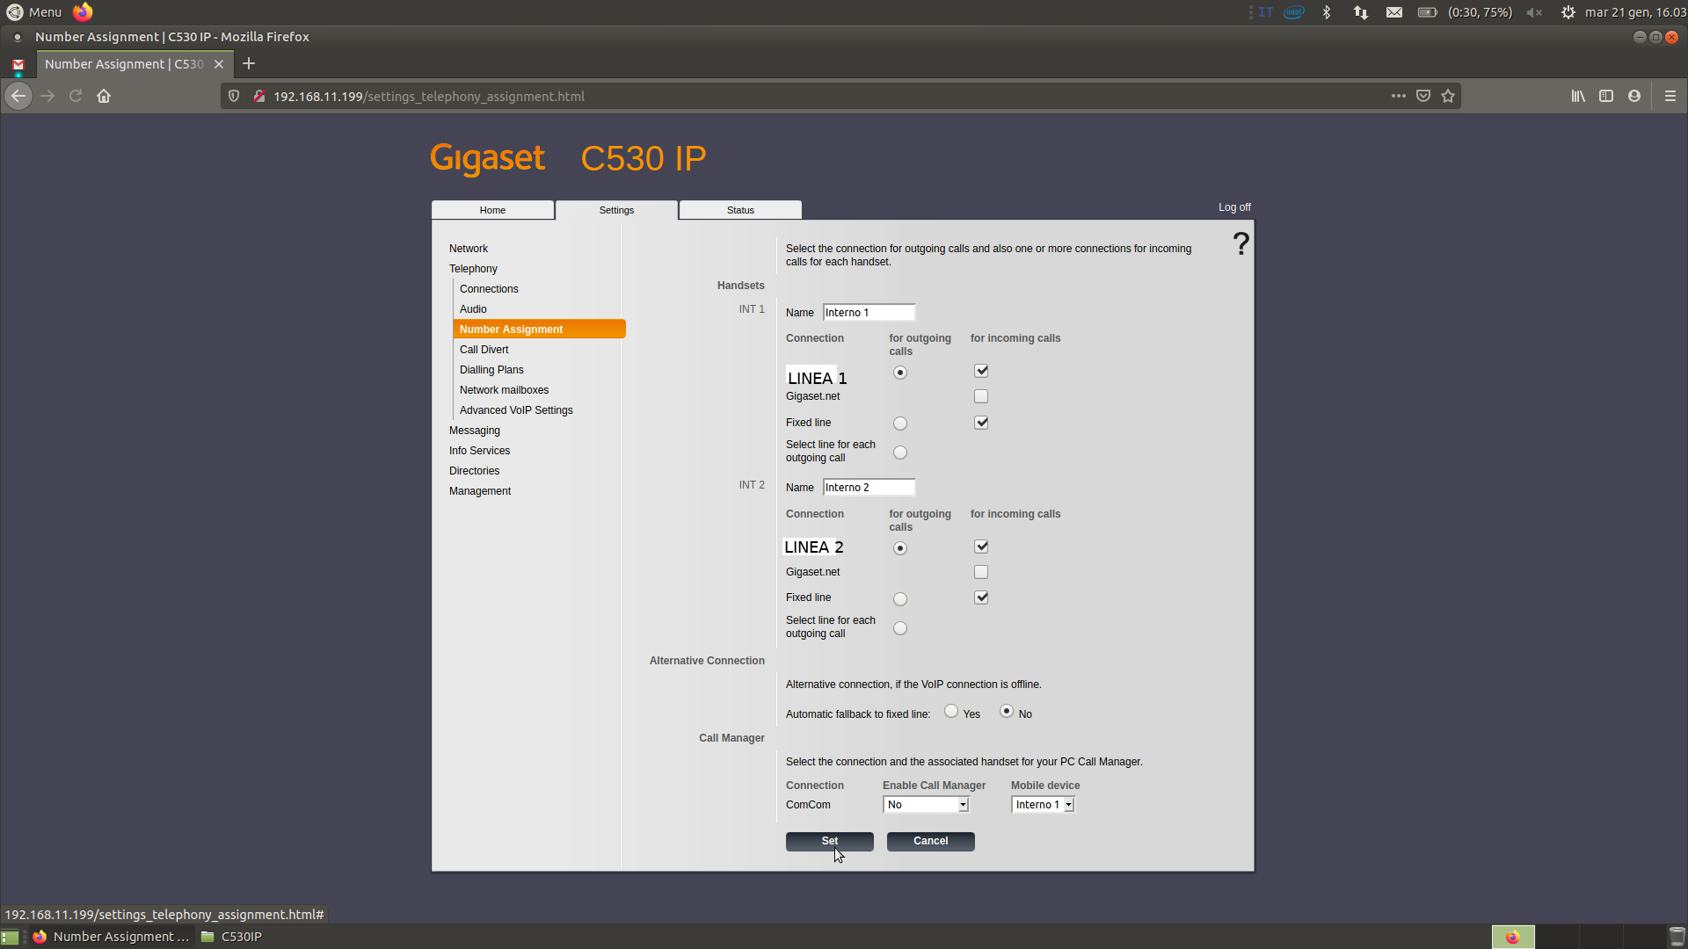Switch to the Home tab
Image resolution: width=1688 pixels, height=949 pixels.
(492, 210)
